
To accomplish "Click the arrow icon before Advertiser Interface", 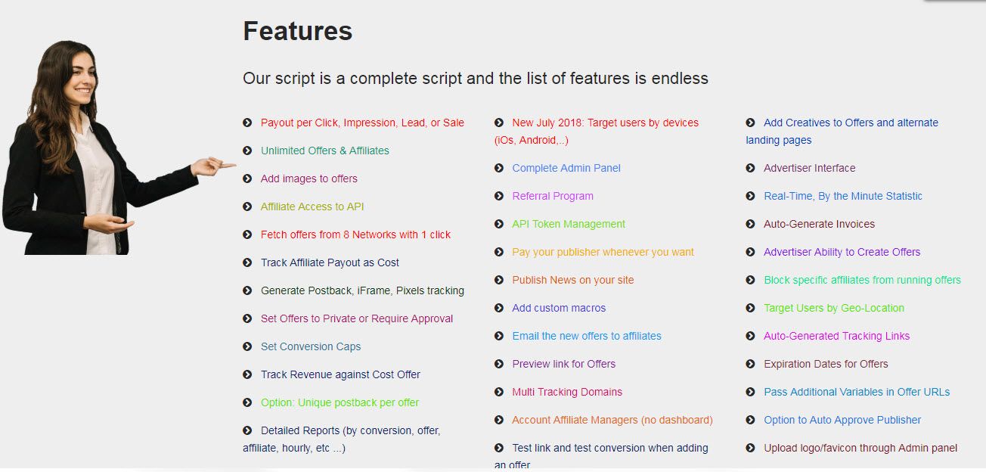I will (x=750, y=168).
